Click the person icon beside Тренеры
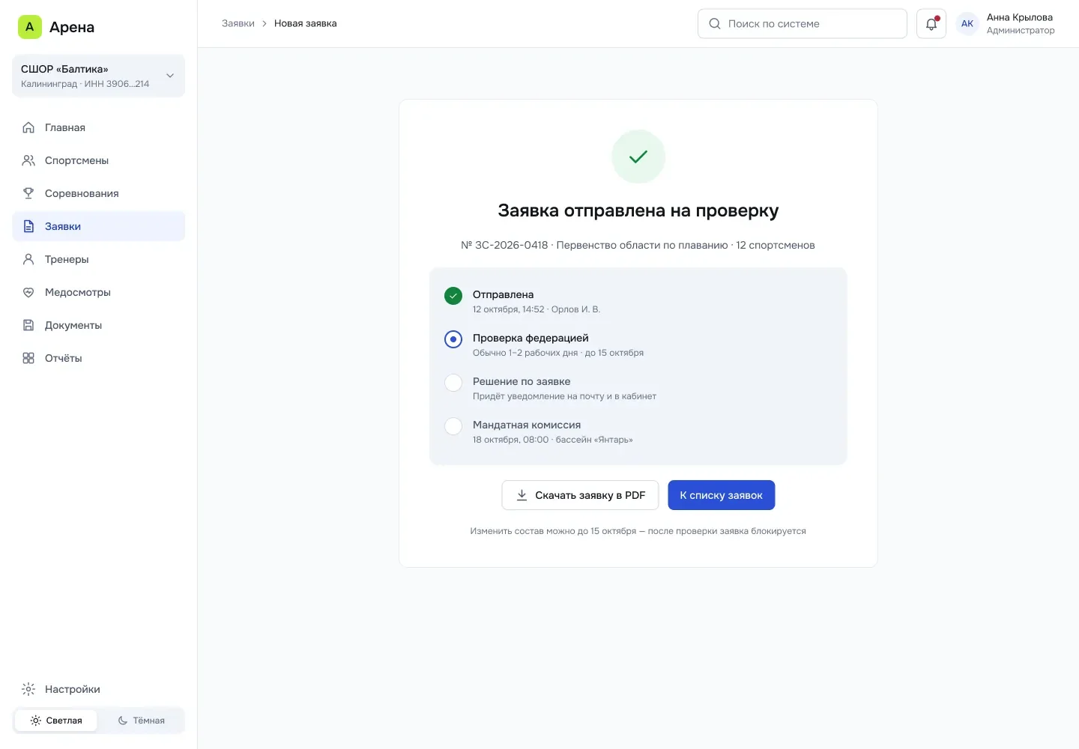The height and width of the screenshot is (749, 1079). (28, 259)
